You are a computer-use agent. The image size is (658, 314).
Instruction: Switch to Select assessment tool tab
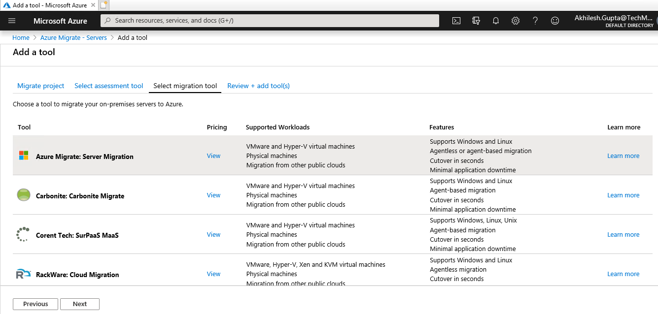pyautogui.click(x=109, y=86)
